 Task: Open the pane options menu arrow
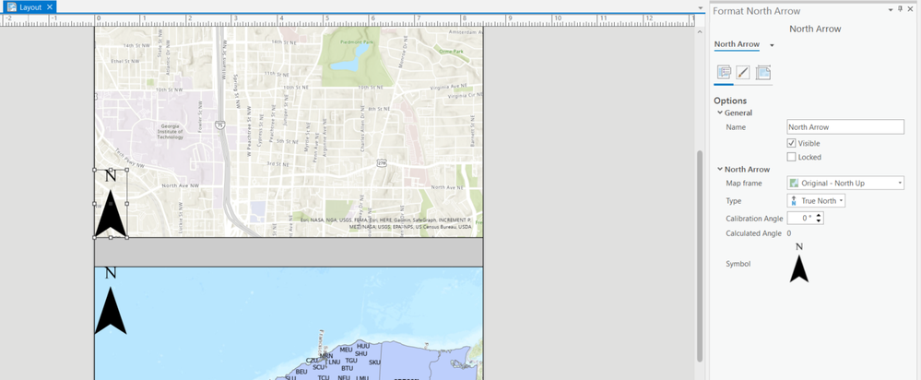pyautogui.click(x=891, y=10)
